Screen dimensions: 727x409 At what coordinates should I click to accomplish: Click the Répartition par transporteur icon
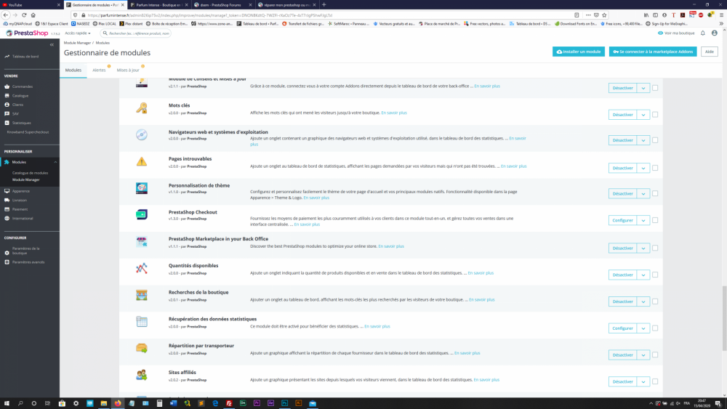click(142, 348)
